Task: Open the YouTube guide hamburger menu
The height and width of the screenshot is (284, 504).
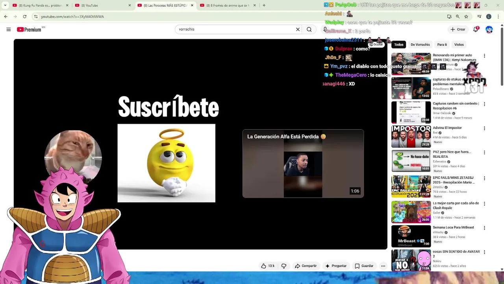Action: pyautogui.click(x=9, y=29)
